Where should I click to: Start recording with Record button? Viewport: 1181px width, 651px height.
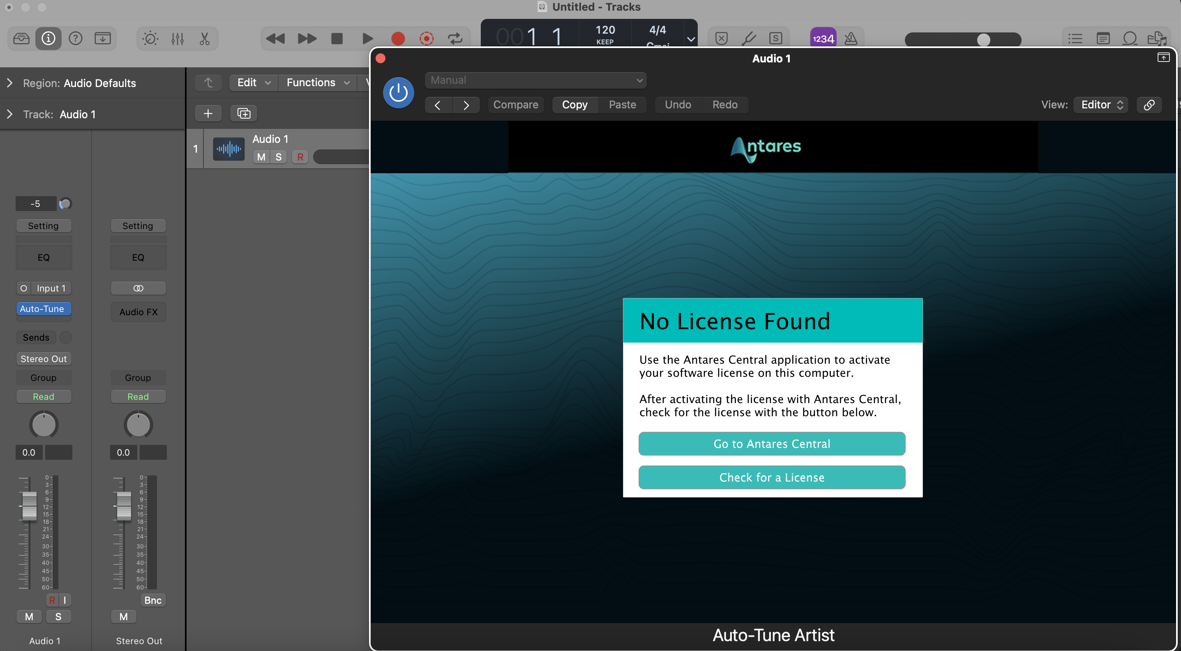pyautogui.click(x=398, y=39)
